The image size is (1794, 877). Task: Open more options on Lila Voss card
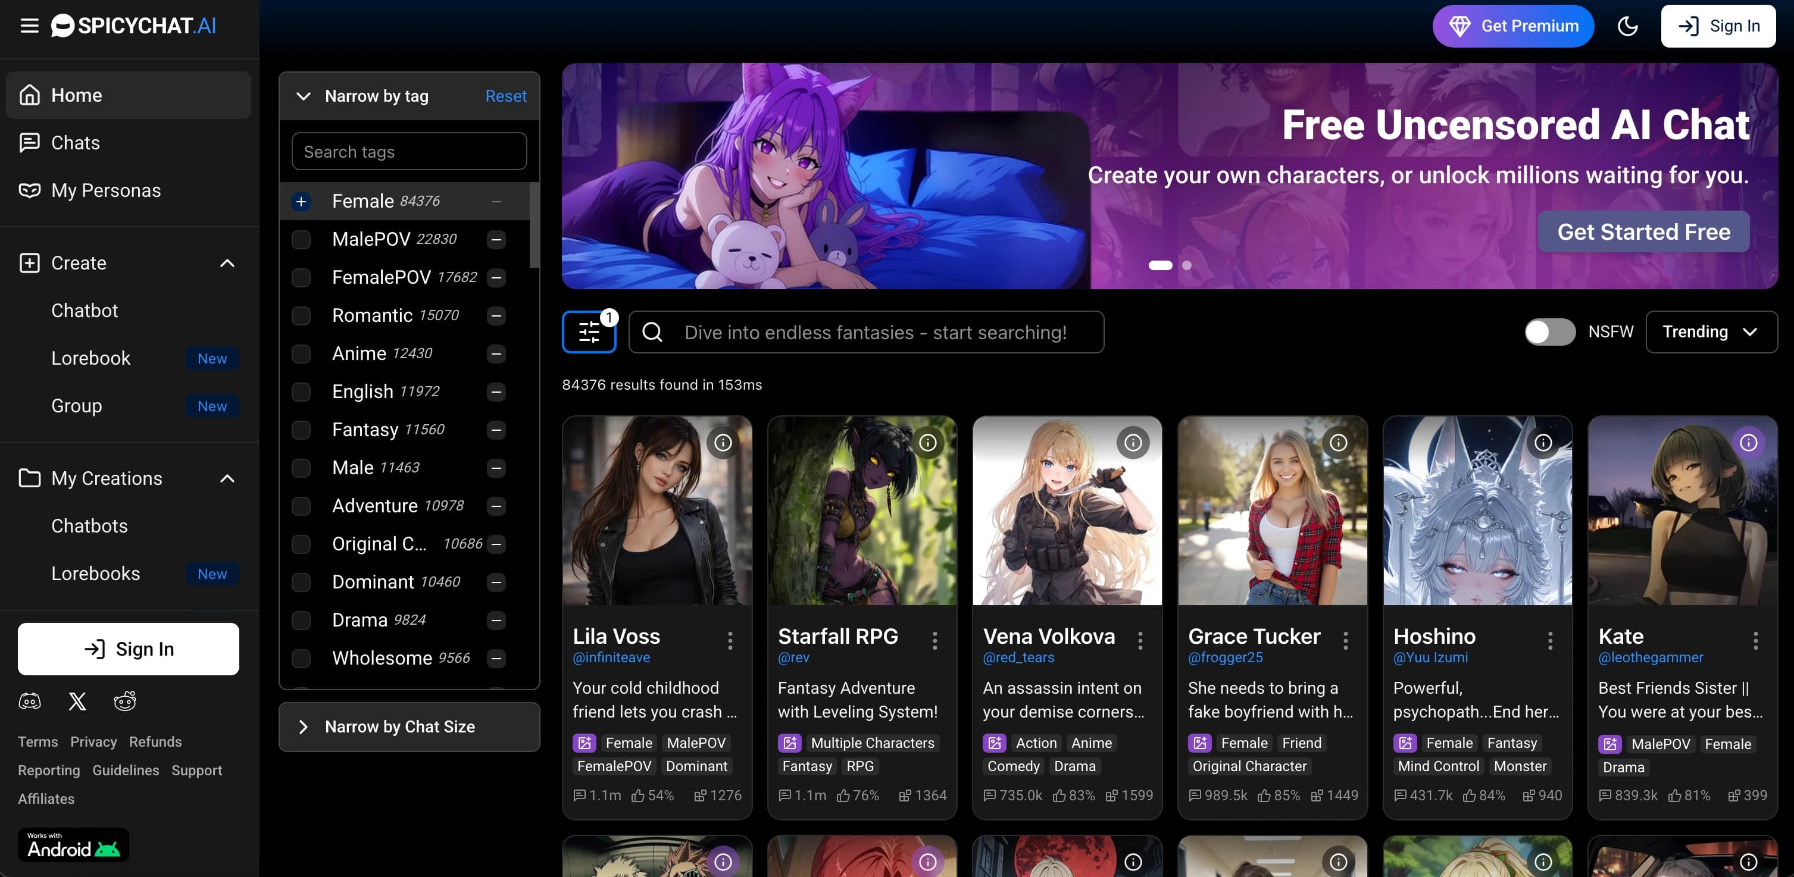click(x=730, y=640)
